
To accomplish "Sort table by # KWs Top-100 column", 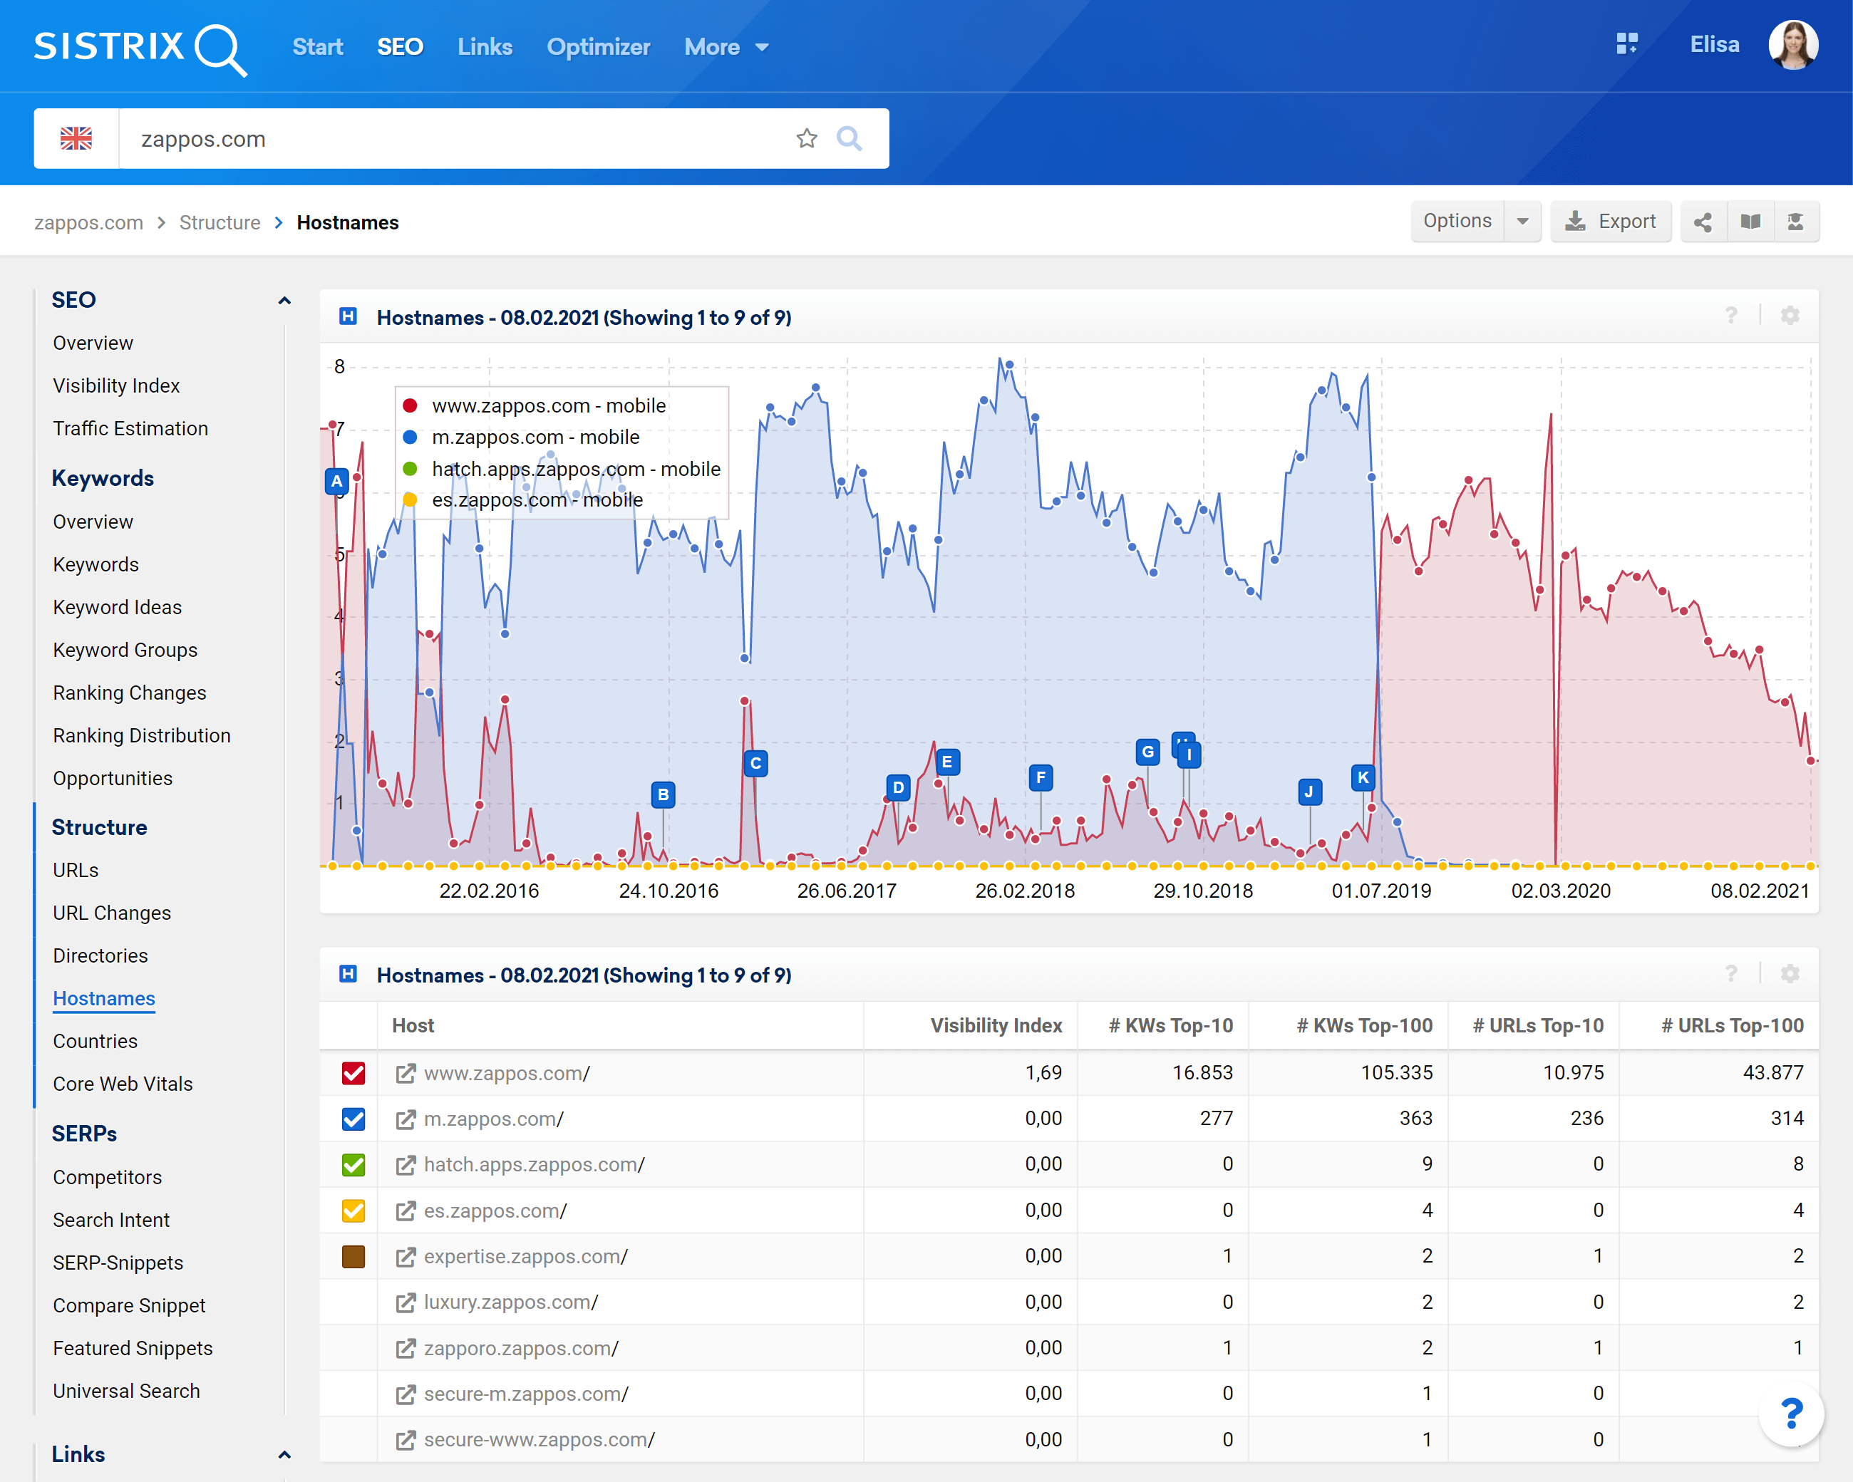I will [1365, 1026].
